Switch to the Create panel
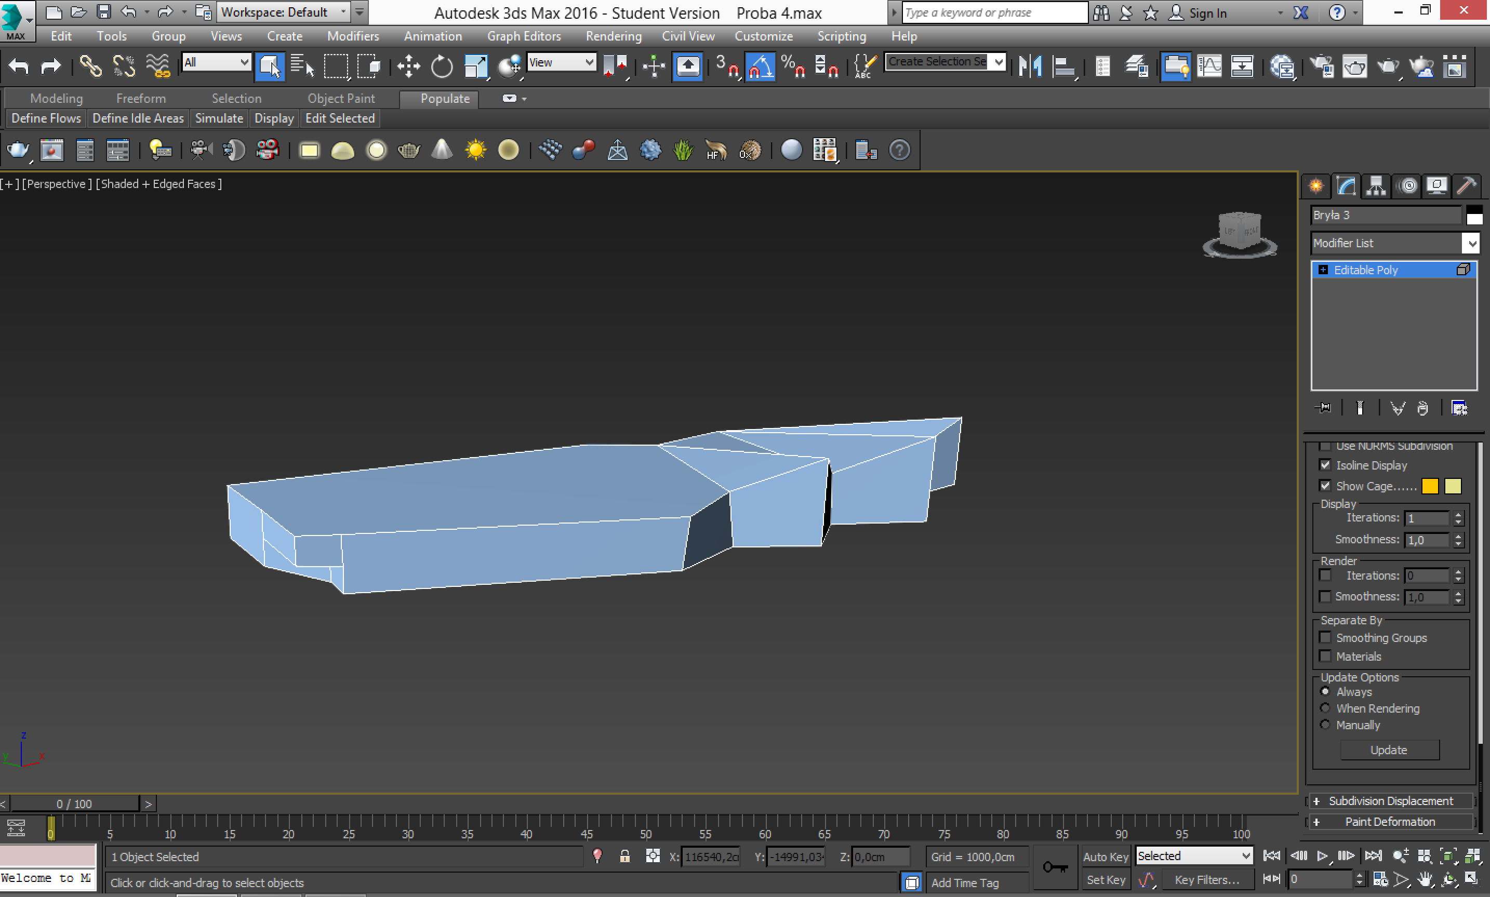Image resolution: width=1490 pixels, height=897 pixels. point(1316,185)
